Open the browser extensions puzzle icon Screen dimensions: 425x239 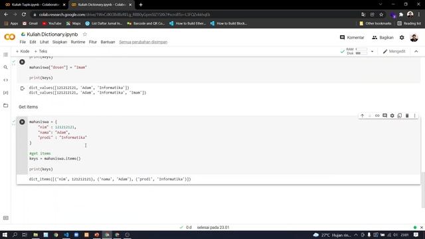pyautogui.click(x=401, y=15)
